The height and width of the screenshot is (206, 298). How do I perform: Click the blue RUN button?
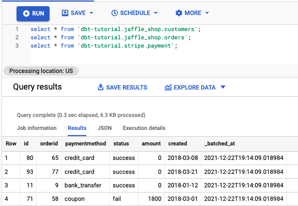[x=33, y=13]
